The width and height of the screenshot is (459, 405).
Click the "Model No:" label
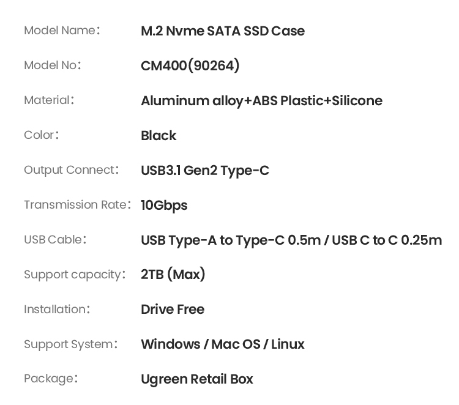53,65
